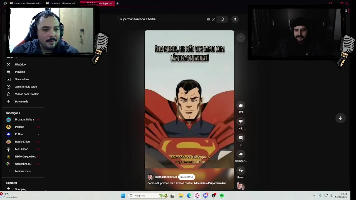The height and width of the screenshot is (200, 356).
Task: Open the #dc hashtag link
Action: (x=224, y=183)
